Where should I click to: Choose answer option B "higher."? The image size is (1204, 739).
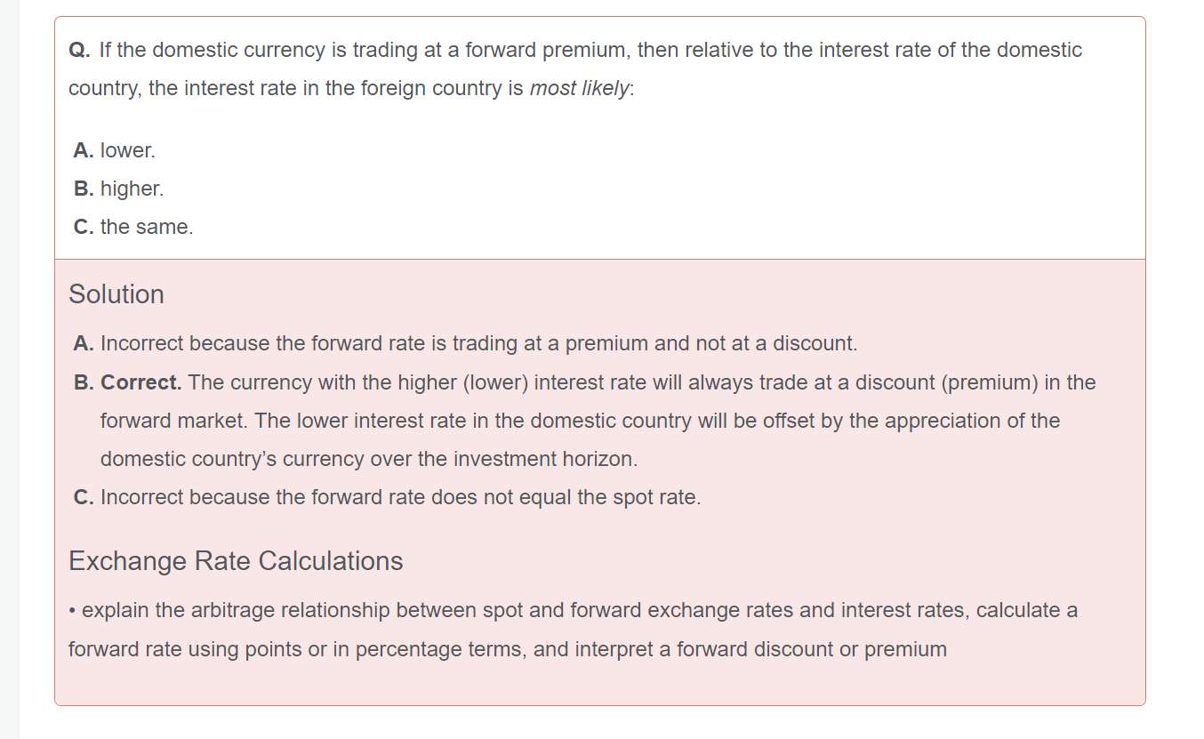point(132,189)
